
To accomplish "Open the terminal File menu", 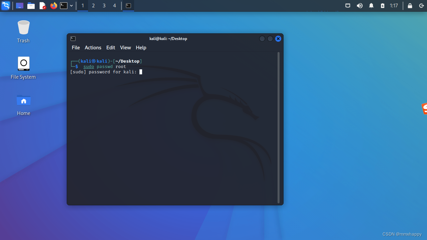I will click(x=76, y=48).
